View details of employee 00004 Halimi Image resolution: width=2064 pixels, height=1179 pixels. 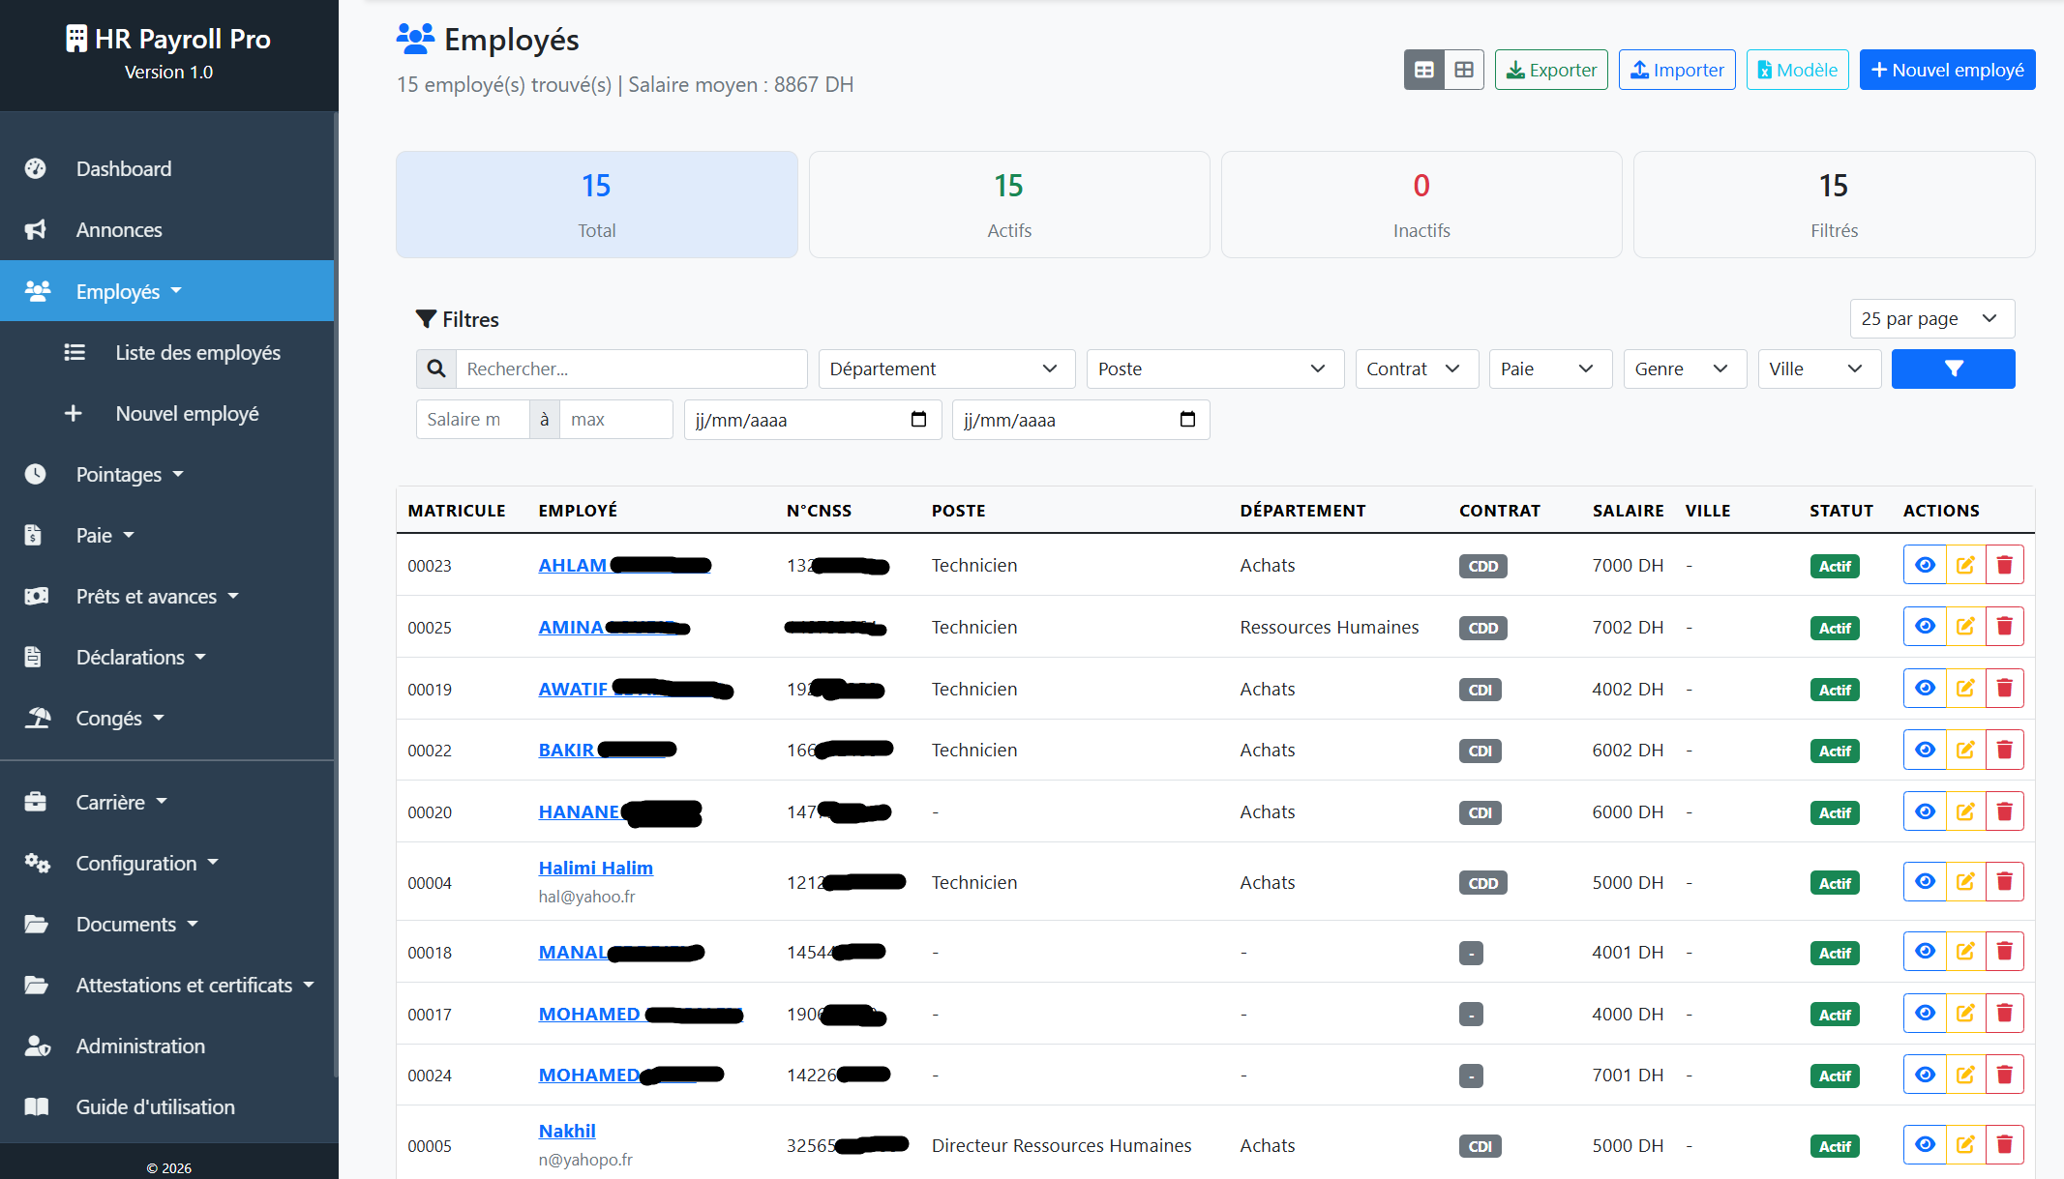tap(1925, 882)
